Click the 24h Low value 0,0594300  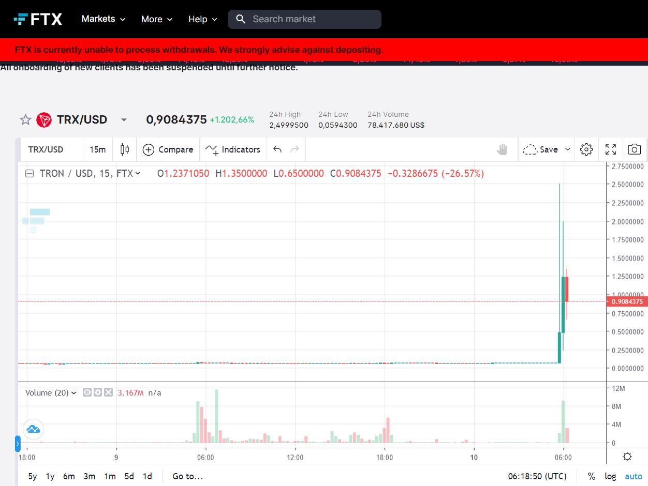(338, 125)
